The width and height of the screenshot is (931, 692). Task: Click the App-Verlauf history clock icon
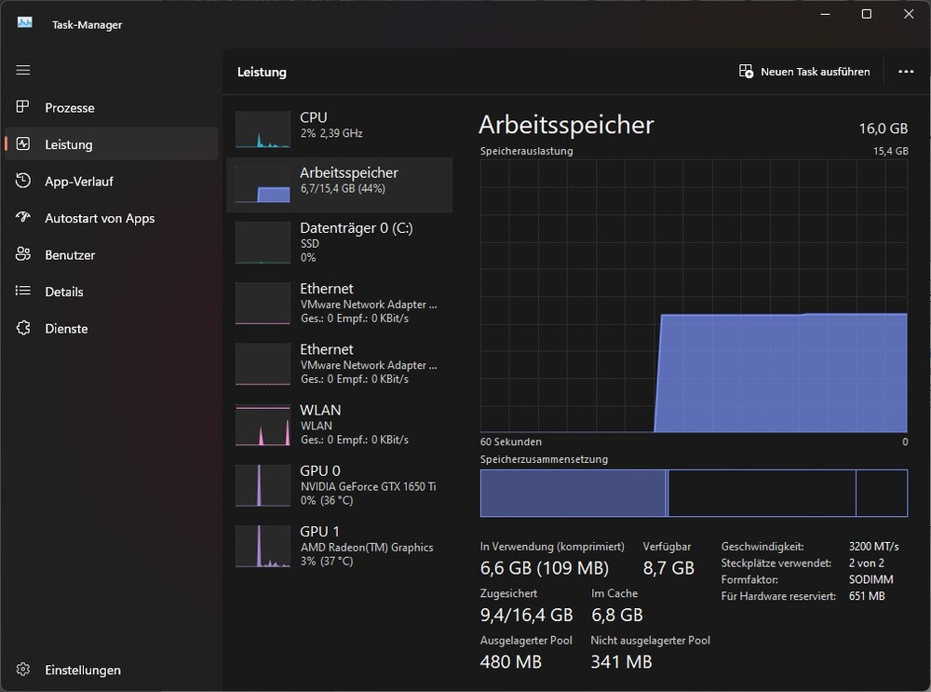point(22,181)
